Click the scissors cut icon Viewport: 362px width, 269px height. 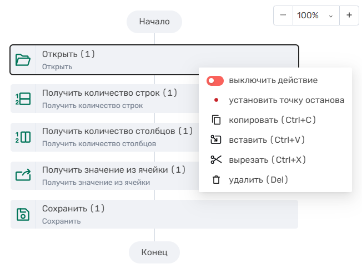216,159
